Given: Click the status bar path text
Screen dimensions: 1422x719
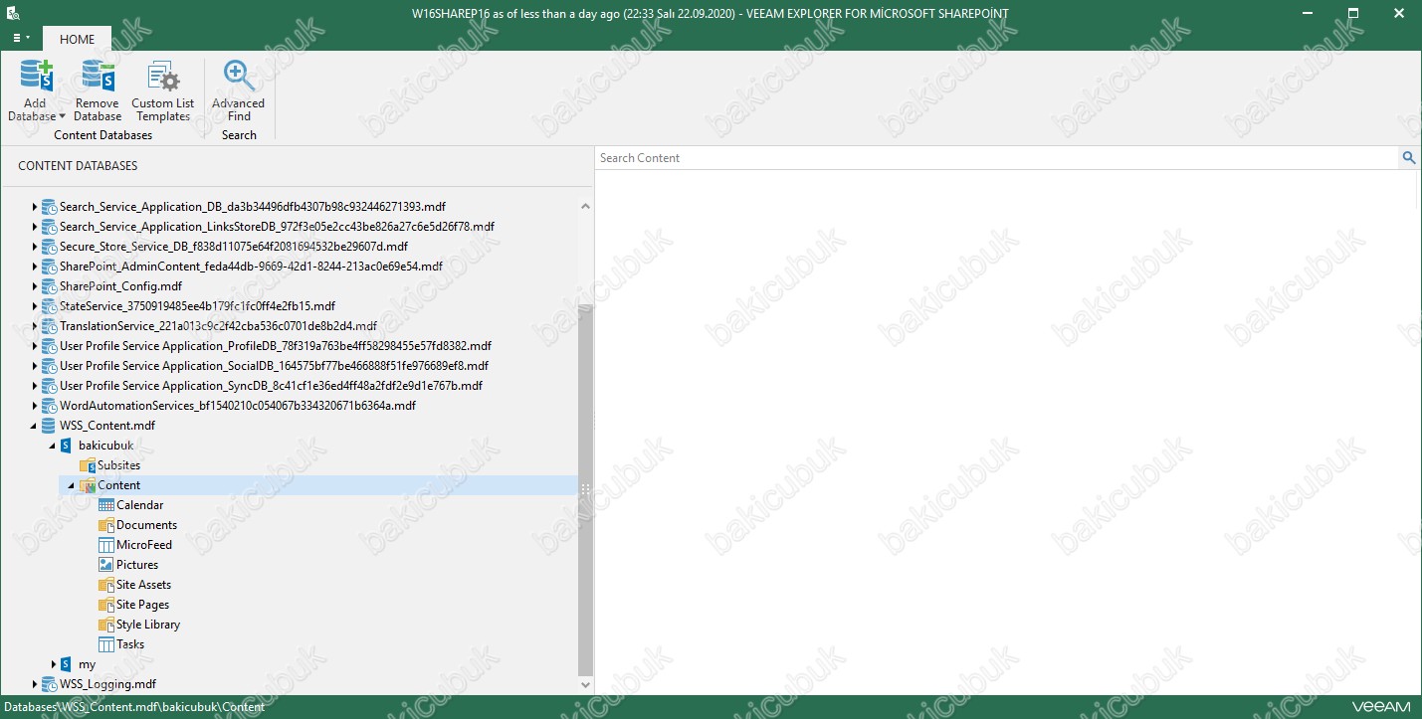Looking at the screenshot, I should coord(132,707).
